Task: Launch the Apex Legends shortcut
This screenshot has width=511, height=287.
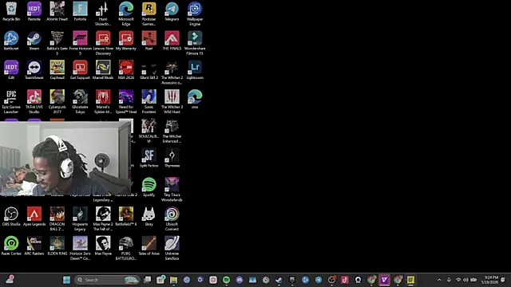Action: coord(34,216)
